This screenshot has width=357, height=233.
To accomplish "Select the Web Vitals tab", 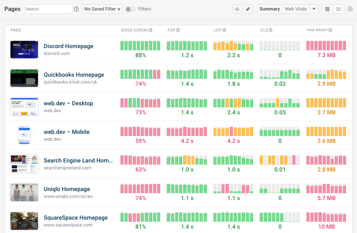I will point(297,9).
